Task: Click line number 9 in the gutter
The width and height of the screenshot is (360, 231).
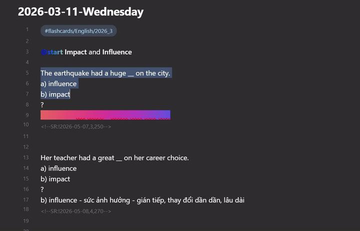Action: pos(27,115)
